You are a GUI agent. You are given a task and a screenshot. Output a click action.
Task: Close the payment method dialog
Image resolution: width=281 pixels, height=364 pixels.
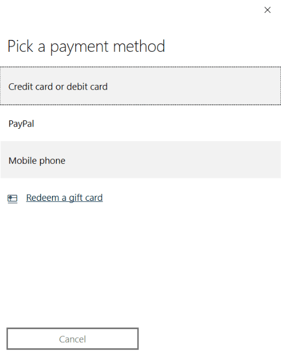pyautogui.click(x=268, y=10)
